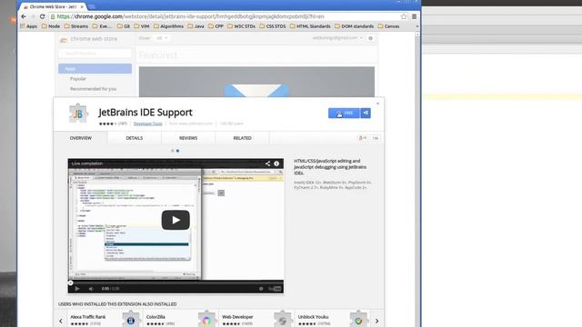This screenshot has width=582, height=327.
Task: Play the Live completion YouTube video
Action: point(176,220)
